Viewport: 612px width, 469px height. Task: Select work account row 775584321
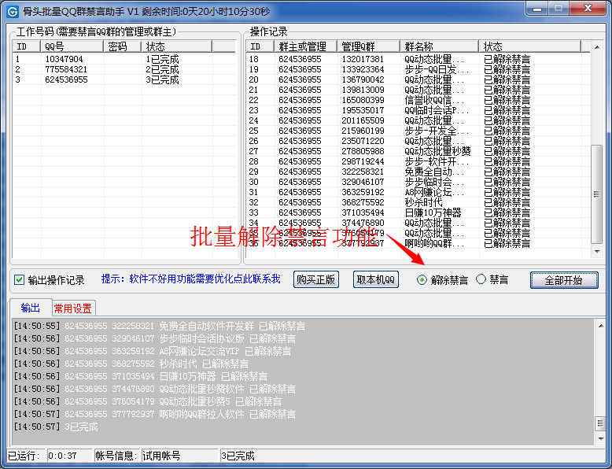click(x=124, y=69)
